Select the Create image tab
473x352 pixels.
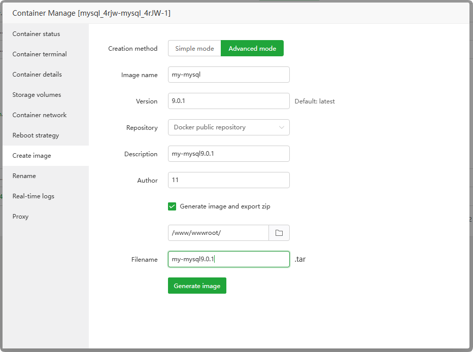tap(31, 156)
